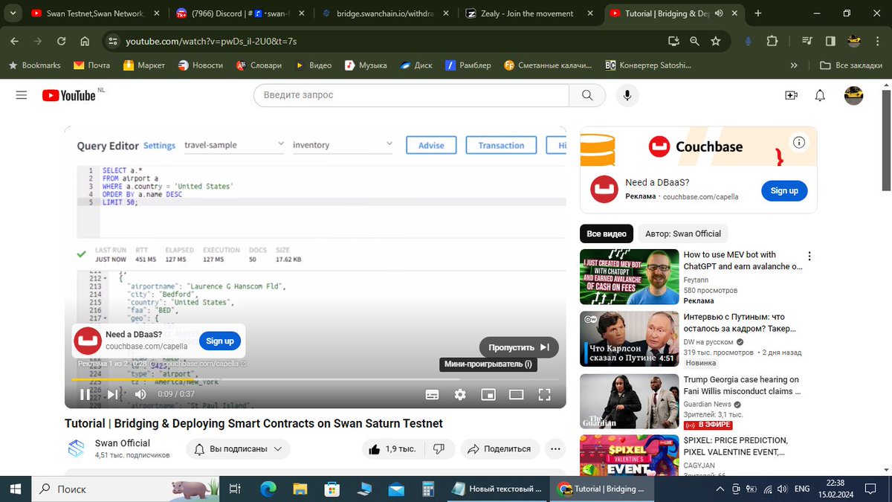Select the Все видео filter chip

[x=607, y=234]
